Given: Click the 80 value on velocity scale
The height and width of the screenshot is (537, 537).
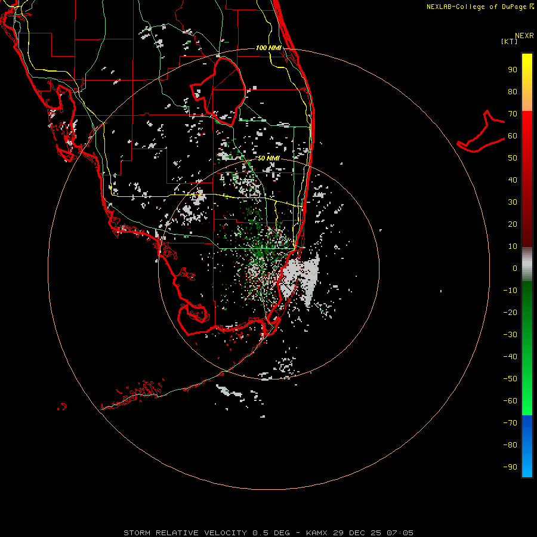Looking at the screenshot, I should [513, 92].
